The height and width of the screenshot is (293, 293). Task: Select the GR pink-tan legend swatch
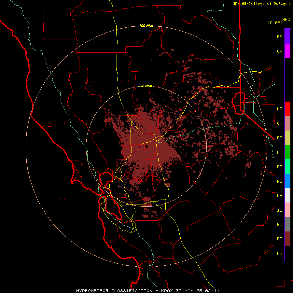287,123
